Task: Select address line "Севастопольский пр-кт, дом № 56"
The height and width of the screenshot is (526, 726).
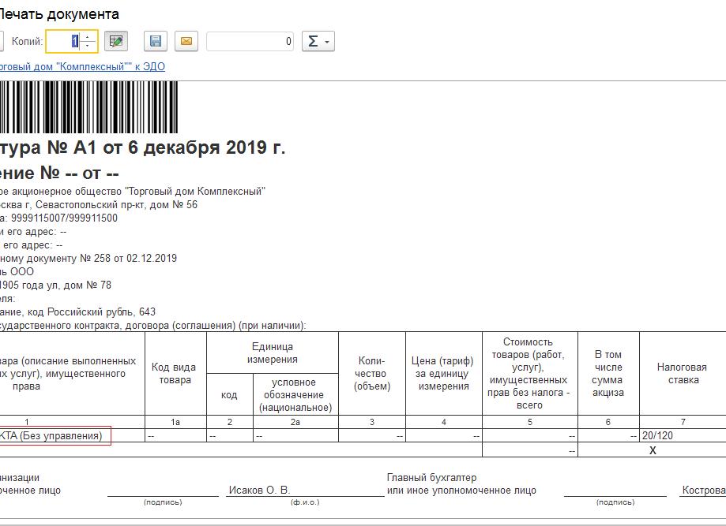Action: pos(117,205)
